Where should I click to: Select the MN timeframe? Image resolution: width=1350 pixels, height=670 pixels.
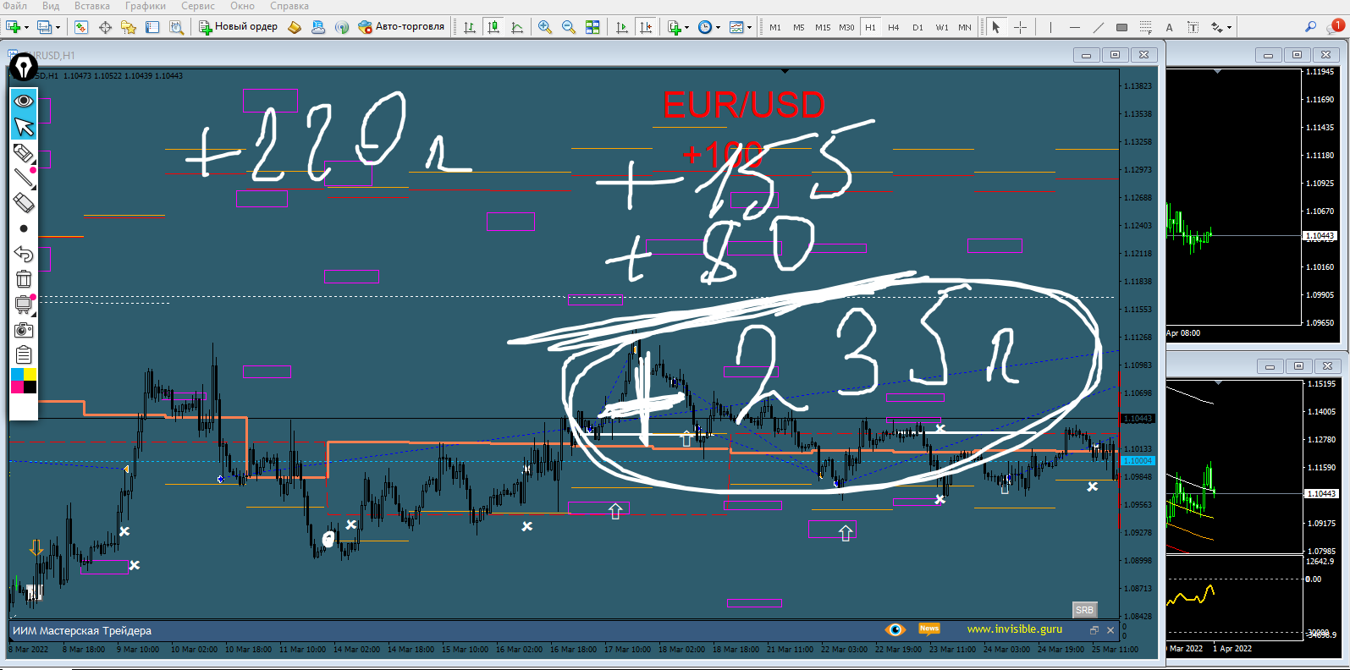(965, 27)
